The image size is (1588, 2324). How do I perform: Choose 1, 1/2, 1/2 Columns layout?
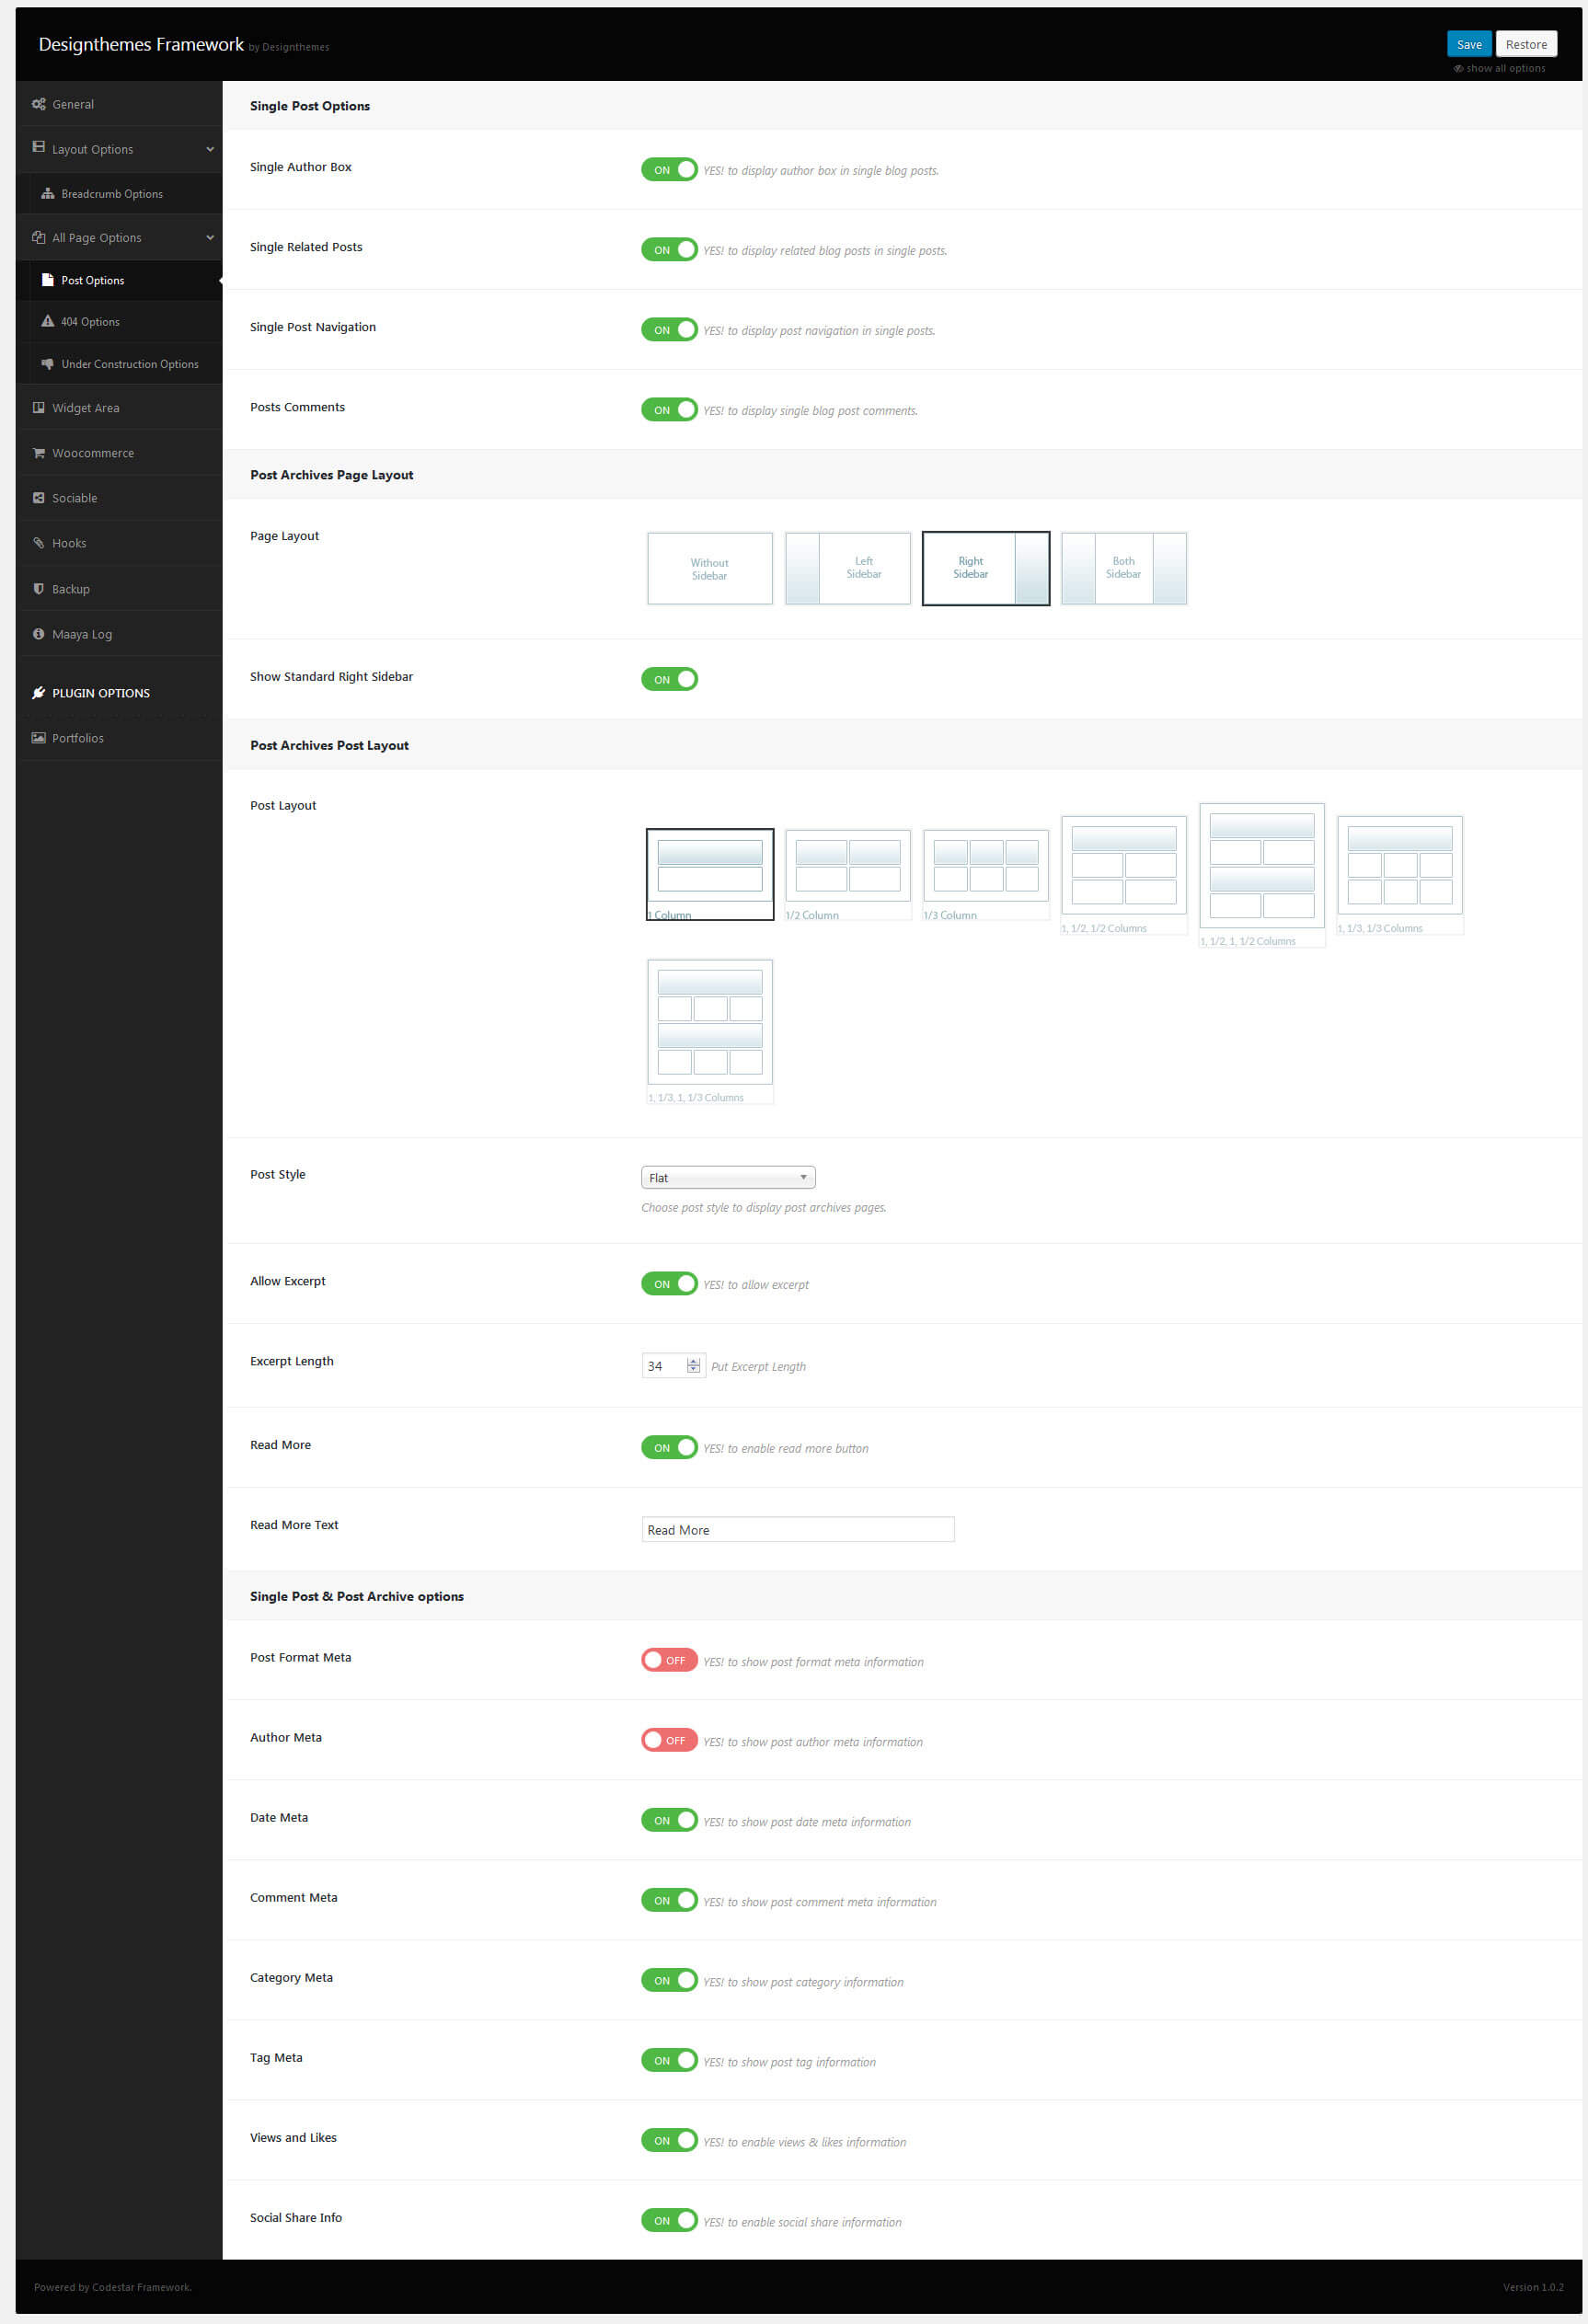(1124, 874)
